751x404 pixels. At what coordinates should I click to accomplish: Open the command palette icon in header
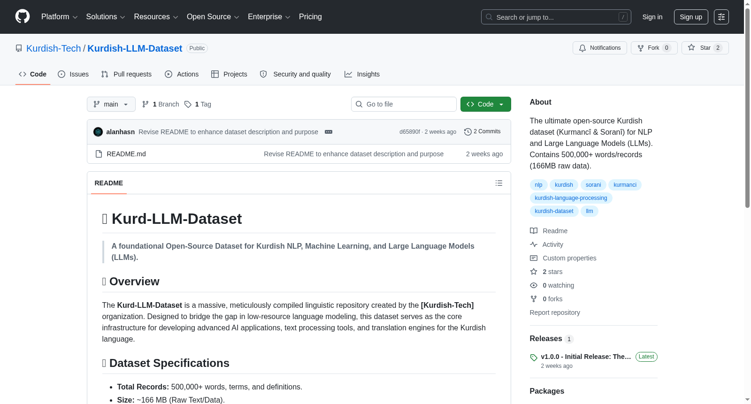(x=721, y=17)
